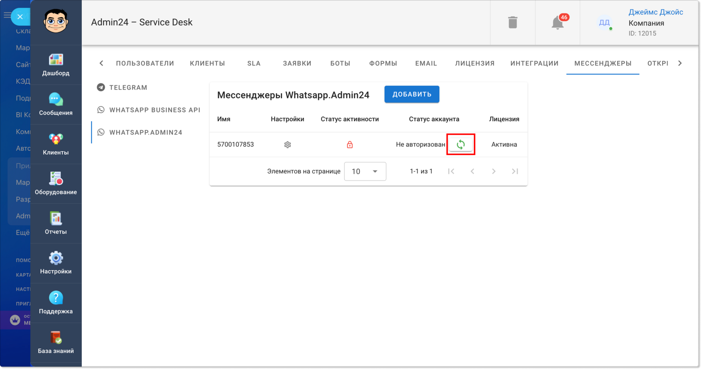This screenshot has height=369, width=701.
Task: Expand the items per page dropdown
Action: tap(365, 171)
